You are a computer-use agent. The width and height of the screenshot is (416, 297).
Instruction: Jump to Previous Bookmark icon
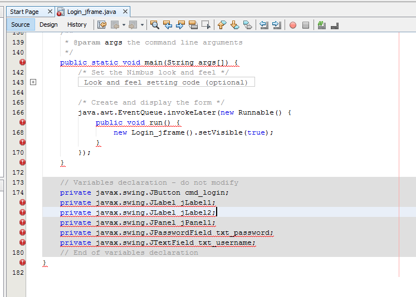pyautogui.click(x=222, y=25)
